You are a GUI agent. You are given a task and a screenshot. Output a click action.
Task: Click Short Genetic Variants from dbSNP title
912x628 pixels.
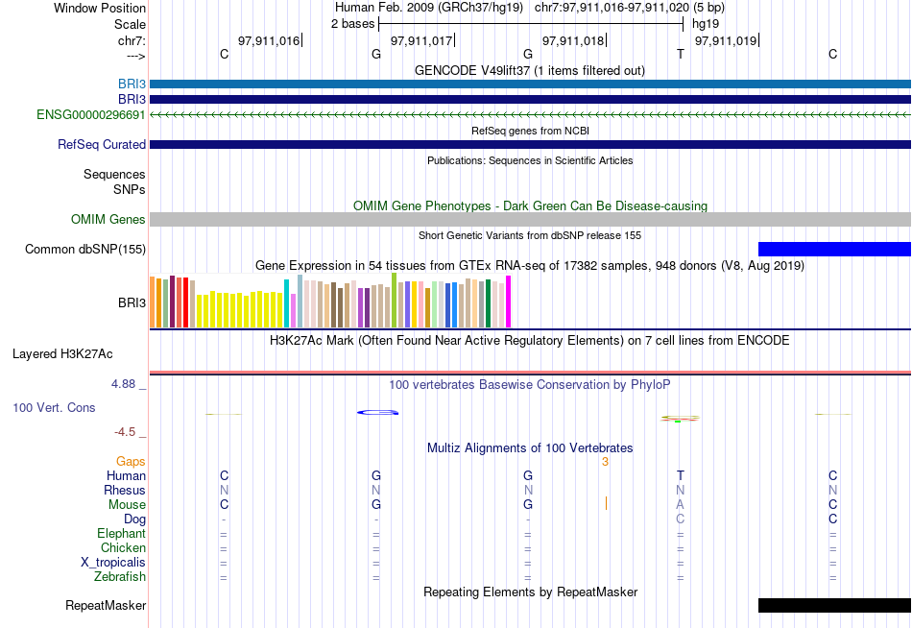click(x=530, y=235)
